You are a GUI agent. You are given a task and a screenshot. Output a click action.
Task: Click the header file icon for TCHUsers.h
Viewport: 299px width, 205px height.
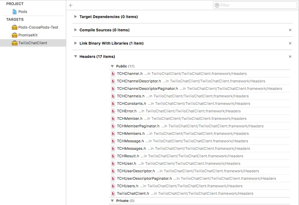(x=113, y=186)
